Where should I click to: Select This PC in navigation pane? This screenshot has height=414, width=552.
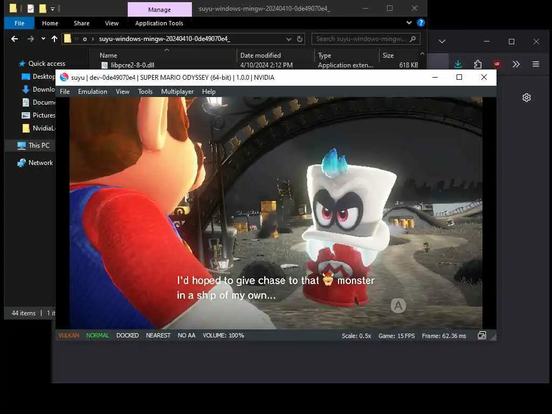[34, 146]
